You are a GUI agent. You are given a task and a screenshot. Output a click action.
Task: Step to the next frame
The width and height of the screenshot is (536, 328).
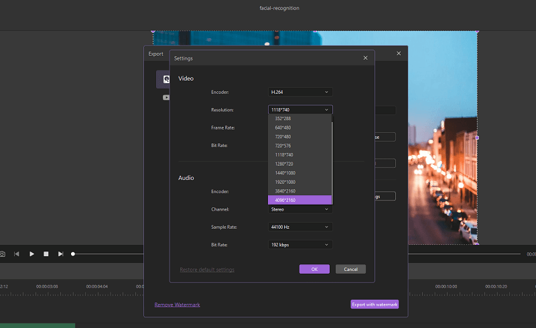coord(60,254)
